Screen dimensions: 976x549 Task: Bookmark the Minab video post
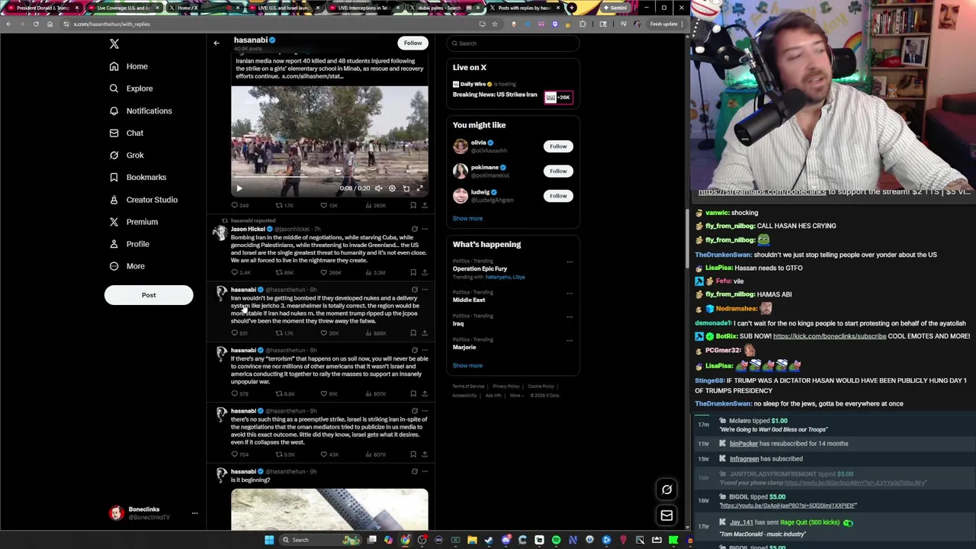pyautogui.click(x=413, y=205)
